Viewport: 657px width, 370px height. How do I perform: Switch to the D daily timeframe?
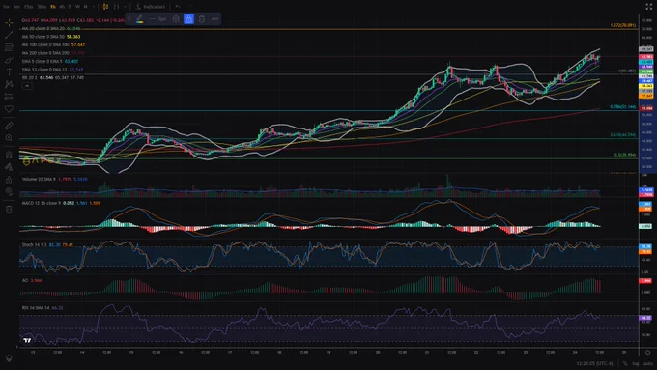(x=70, y=7)
